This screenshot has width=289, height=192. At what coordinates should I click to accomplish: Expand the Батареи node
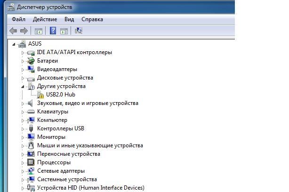point(23,61)
